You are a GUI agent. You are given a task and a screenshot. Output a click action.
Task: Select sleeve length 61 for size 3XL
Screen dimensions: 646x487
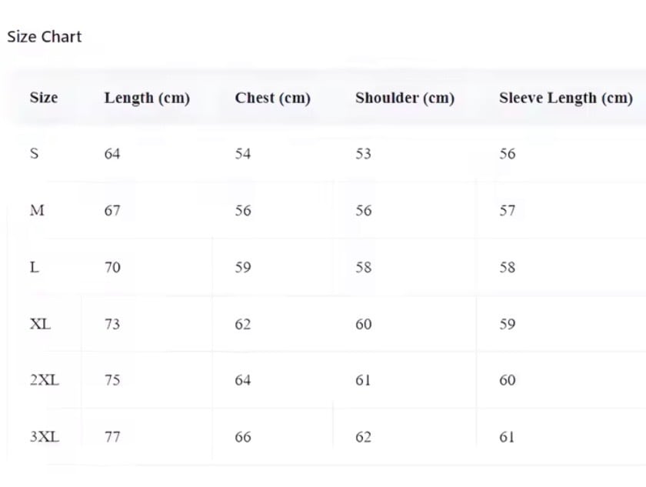(x=508, y=437)
